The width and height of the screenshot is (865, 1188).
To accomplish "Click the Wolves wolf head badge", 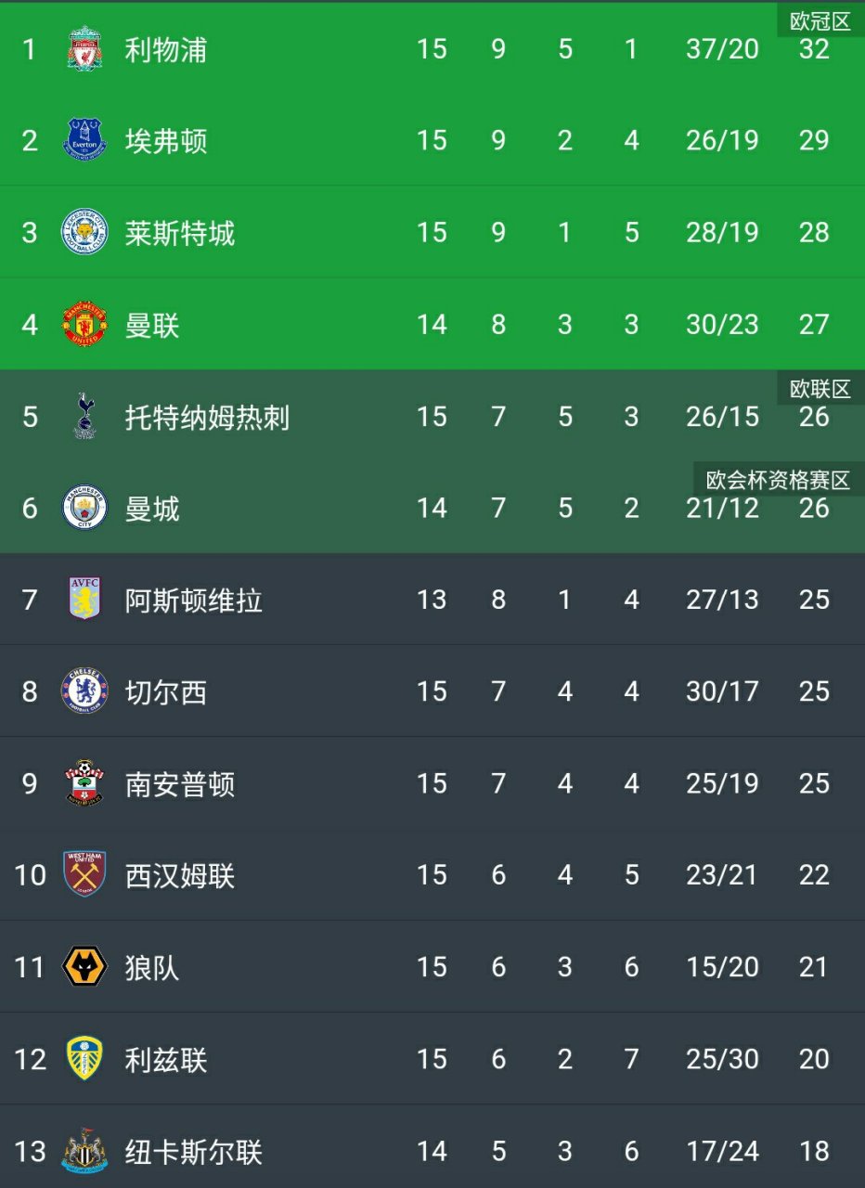I will [84, 967].
